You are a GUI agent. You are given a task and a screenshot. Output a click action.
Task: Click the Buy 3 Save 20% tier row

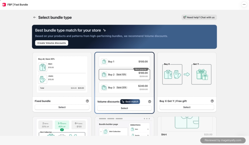(124, 88)
